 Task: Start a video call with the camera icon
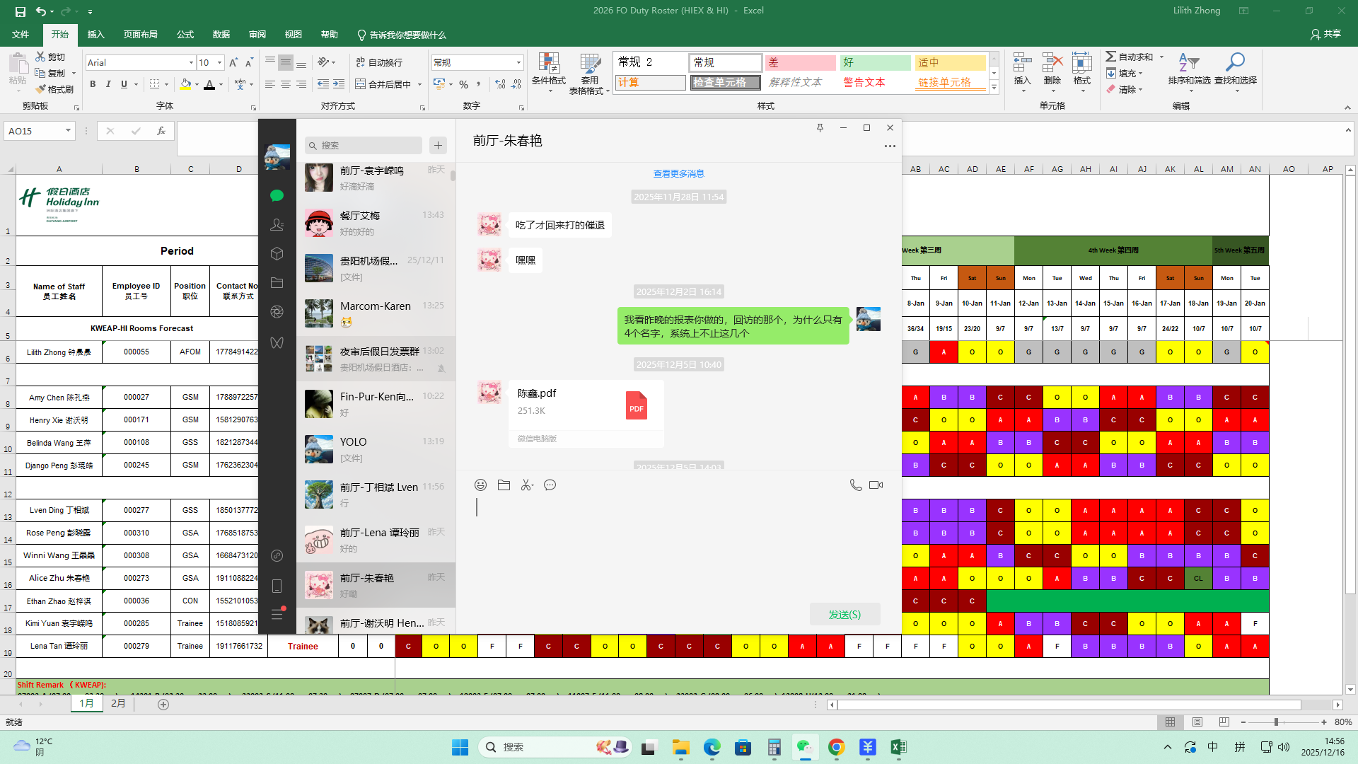[876, 485]
